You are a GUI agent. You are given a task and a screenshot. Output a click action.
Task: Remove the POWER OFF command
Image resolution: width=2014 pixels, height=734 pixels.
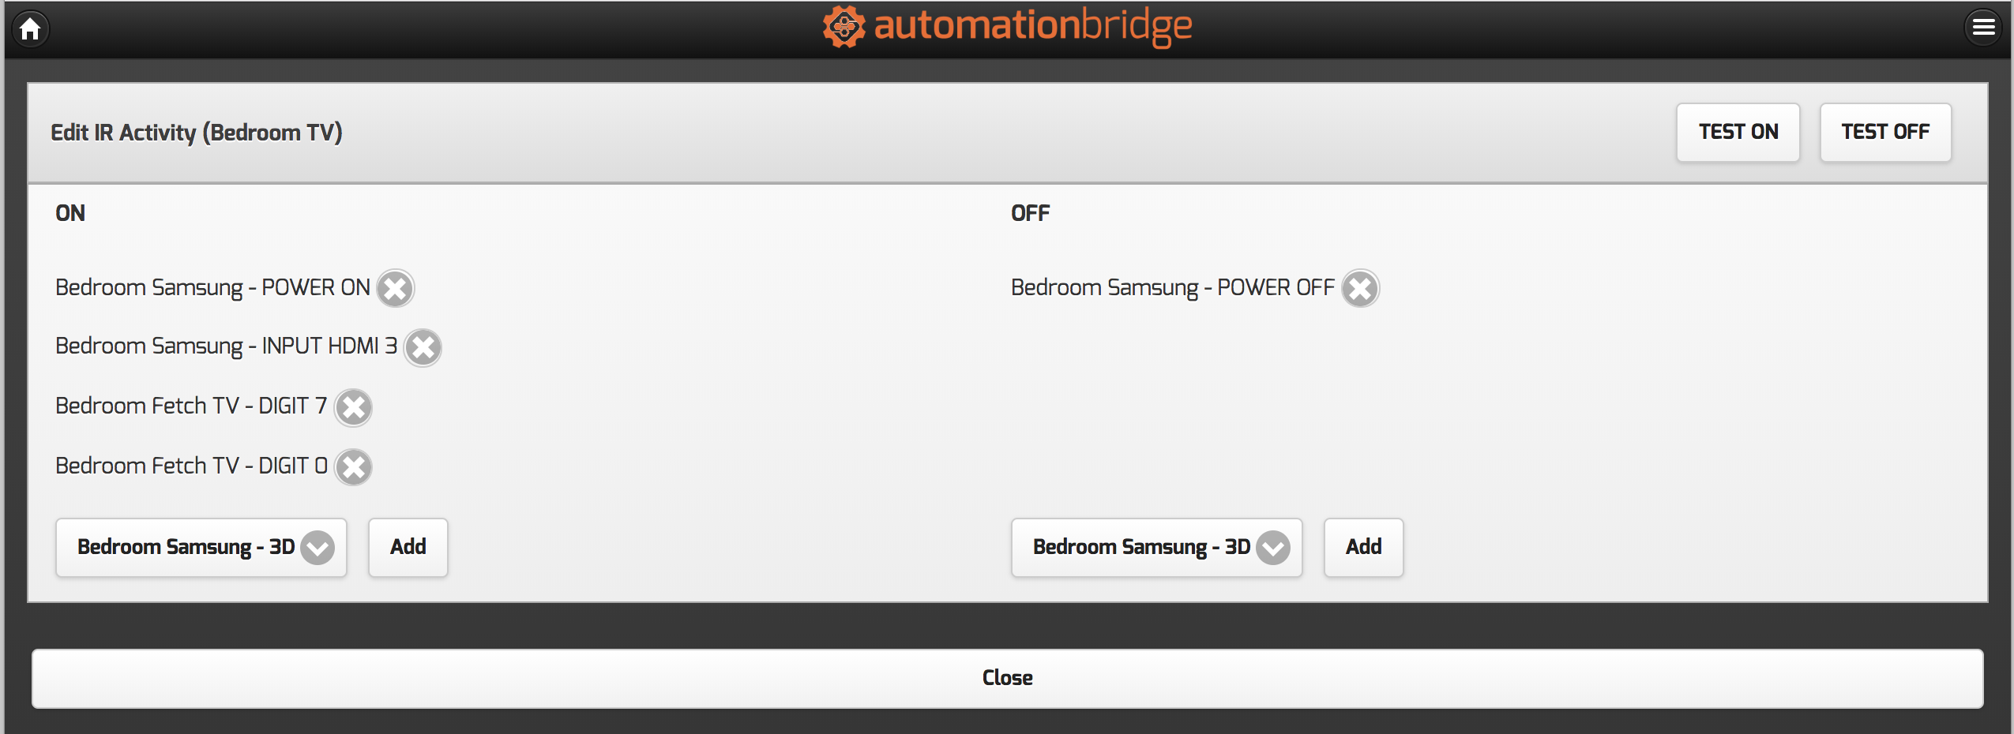click(x=1360, y=289)
